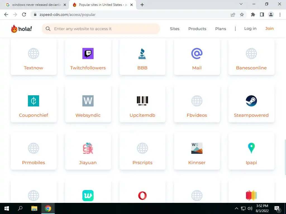Open a new browser tab

click(x=142, y=5)
